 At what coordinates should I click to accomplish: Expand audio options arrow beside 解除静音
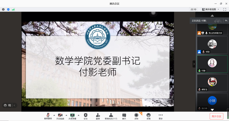pyautogui.click(x=54, y=115)
